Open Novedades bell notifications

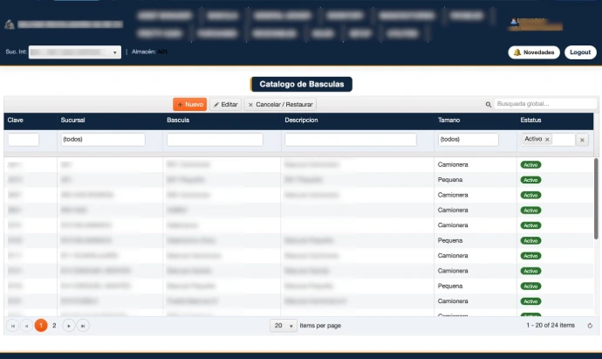(534, 52)
